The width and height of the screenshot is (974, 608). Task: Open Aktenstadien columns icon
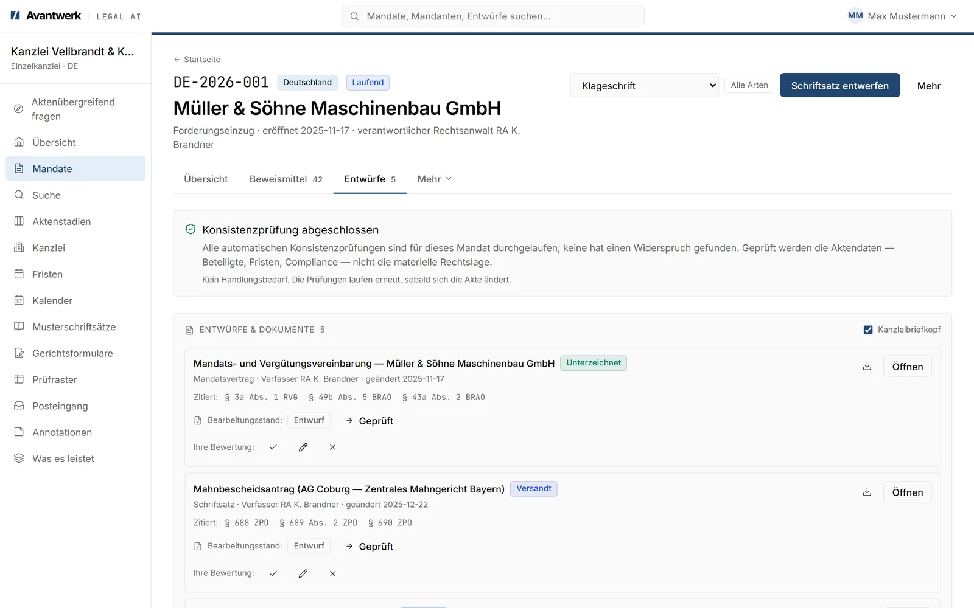[19, 221]
